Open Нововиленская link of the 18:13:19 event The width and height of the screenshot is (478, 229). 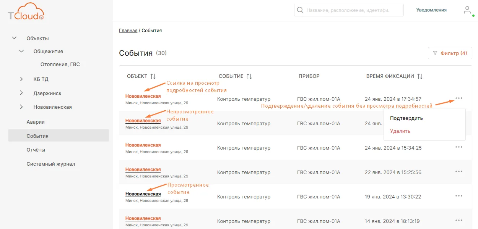click(x=143, y=218)
